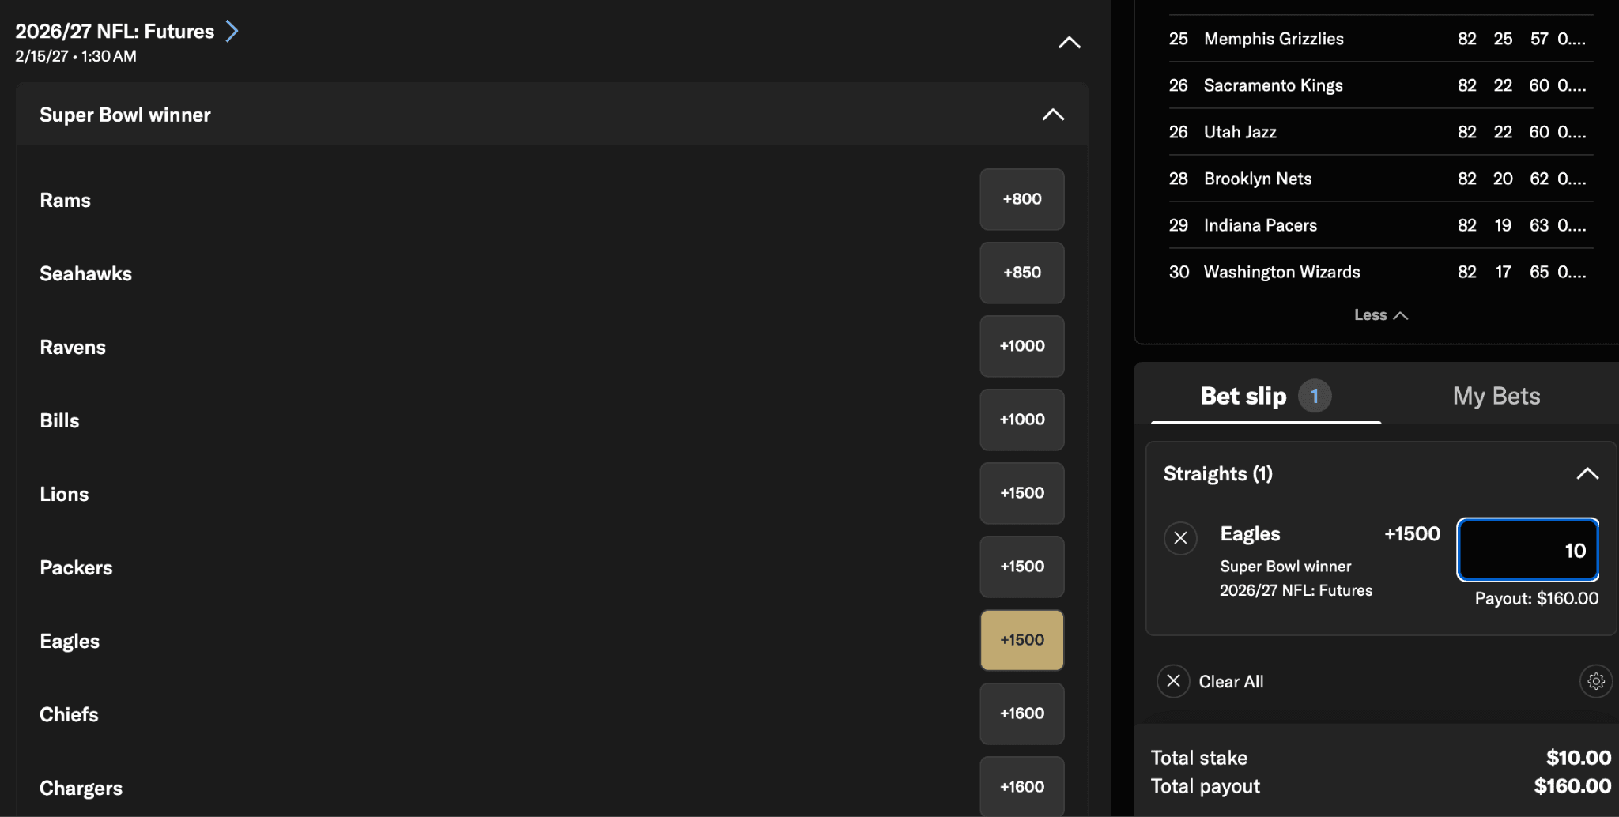Open 2026/27 NFL Futures arrow link
The image size is (1619, 817).
[232, 31]
